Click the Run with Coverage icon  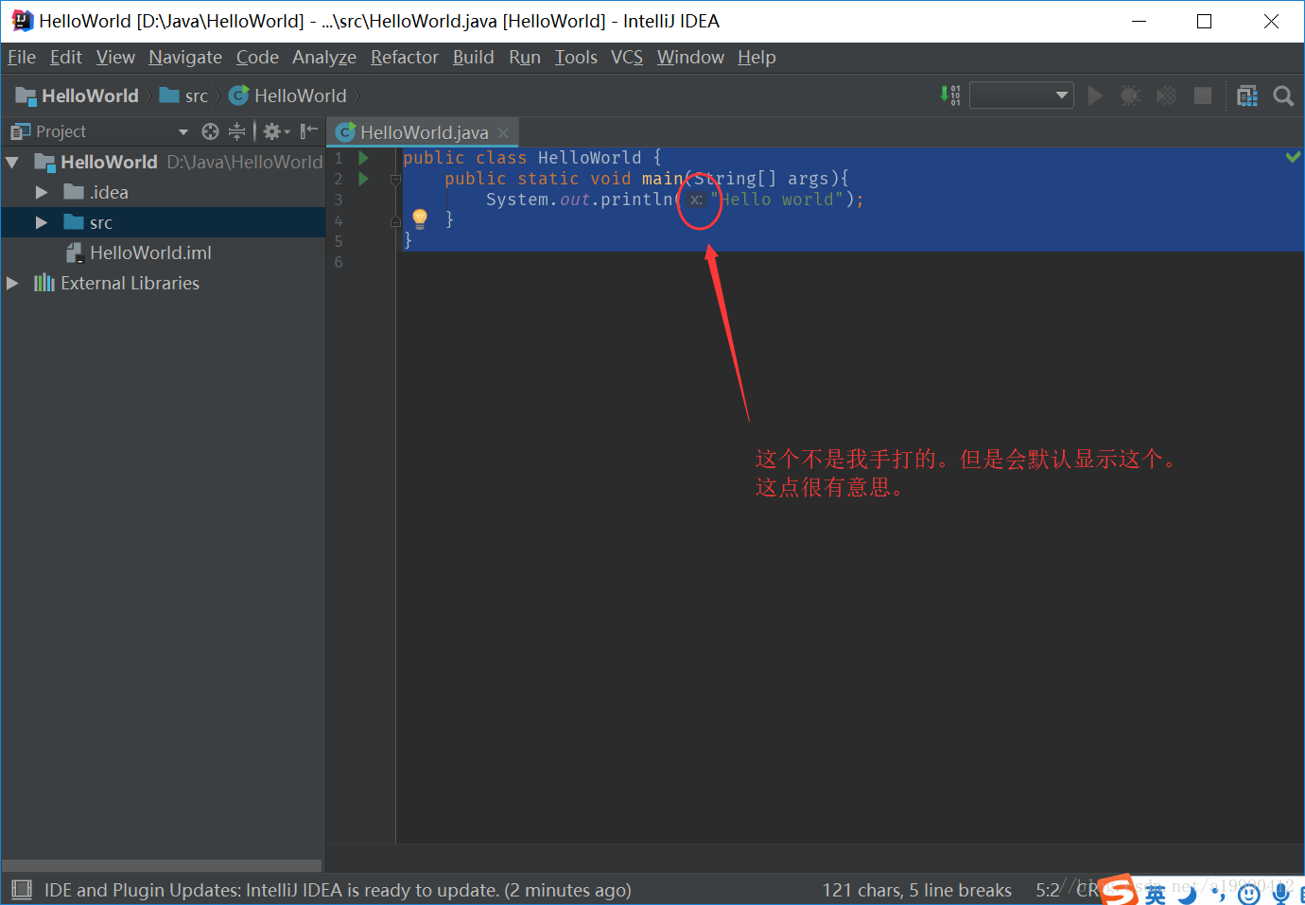click(1167, 96)
